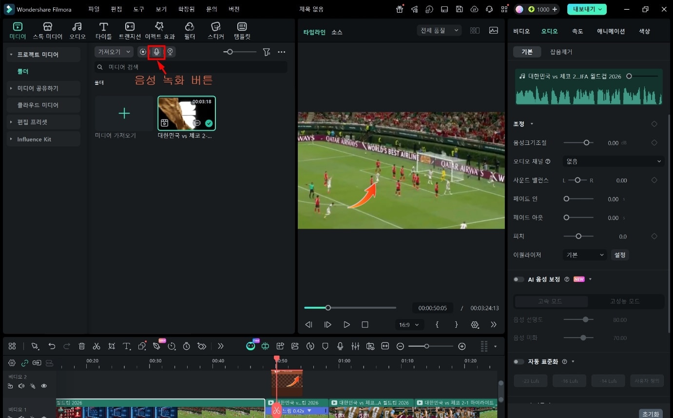Open the 오디오 채널 없음 dropdown

point(613,161)
